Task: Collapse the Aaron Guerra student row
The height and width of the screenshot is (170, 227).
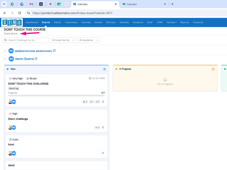Action: [x=5, y=59]
